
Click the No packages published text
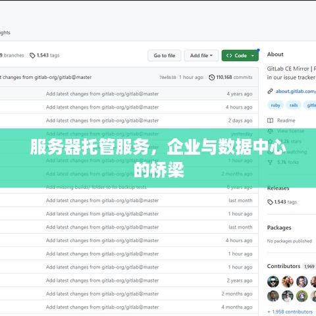(x=289, y=241)
